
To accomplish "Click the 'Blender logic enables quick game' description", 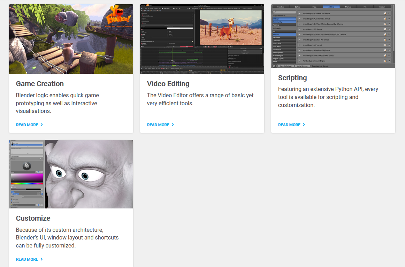I will tap(58, 103).
